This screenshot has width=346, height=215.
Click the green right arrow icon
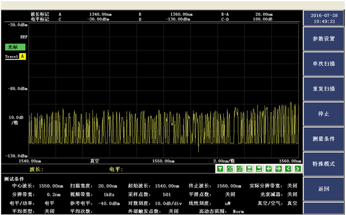[278, 169]
